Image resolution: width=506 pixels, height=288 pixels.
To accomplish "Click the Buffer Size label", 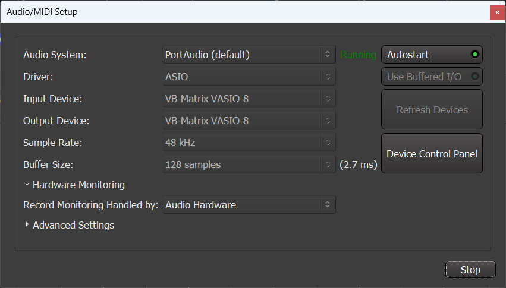I will pyautogui.click(x=47, y=164).
